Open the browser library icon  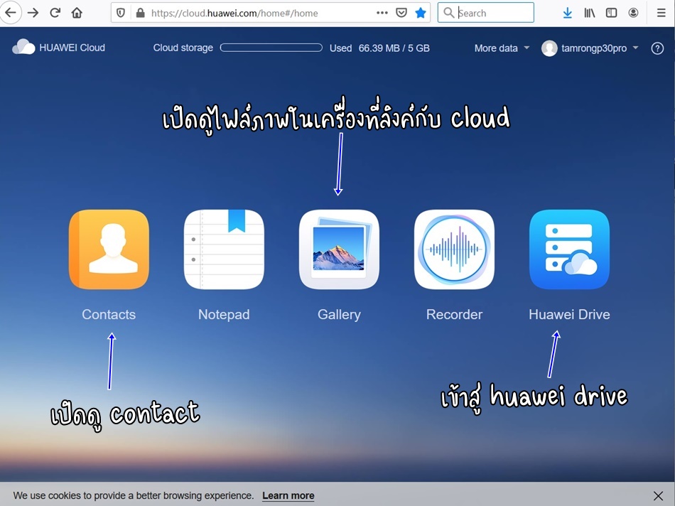pyautogui.click(x=589, y=13)
